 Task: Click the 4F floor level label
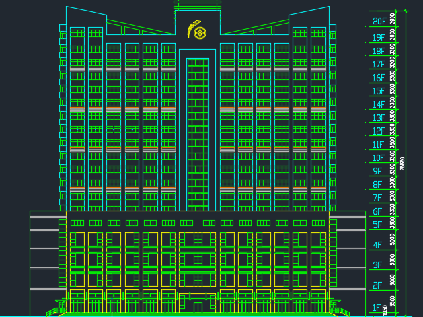377,245
